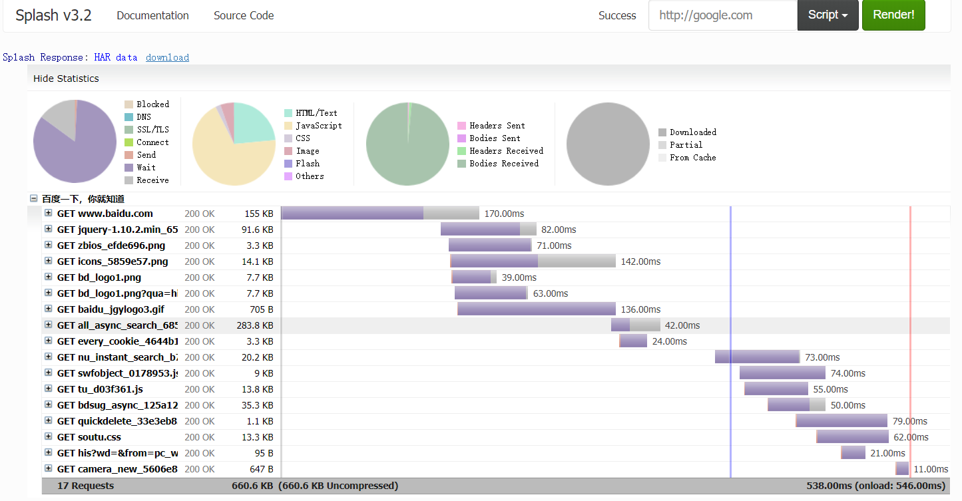This screenshot has height=501, width=962.
Task: Click the nu_instant_search 73.00ms timing bar
Action: (758, 357)
